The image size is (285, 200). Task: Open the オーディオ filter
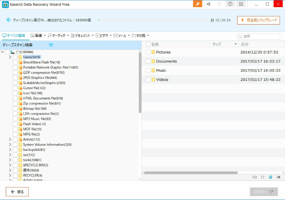pyautogui.click(x=58, y=35)
